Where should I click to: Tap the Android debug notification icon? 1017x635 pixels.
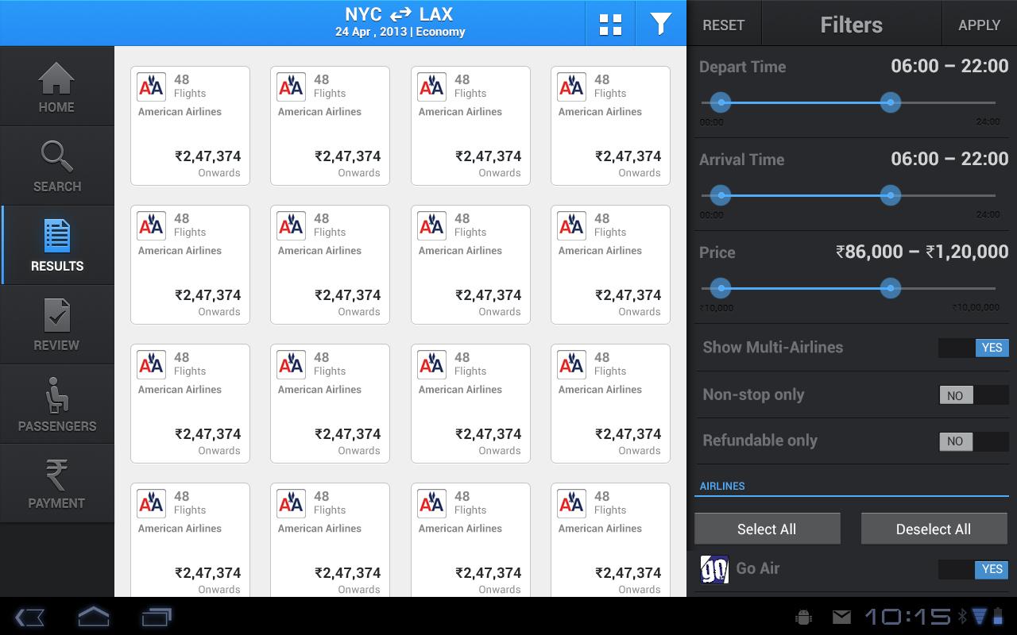803,617
